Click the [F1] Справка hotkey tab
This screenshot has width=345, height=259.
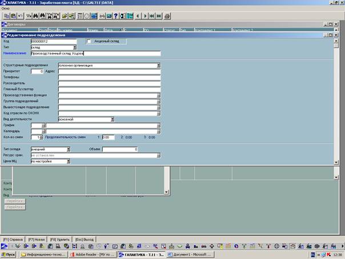[13, 239]
